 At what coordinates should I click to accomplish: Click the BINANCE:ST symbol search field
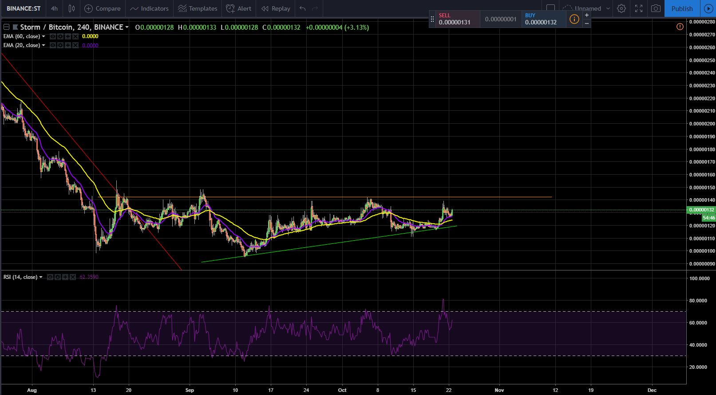pos(24,8)
